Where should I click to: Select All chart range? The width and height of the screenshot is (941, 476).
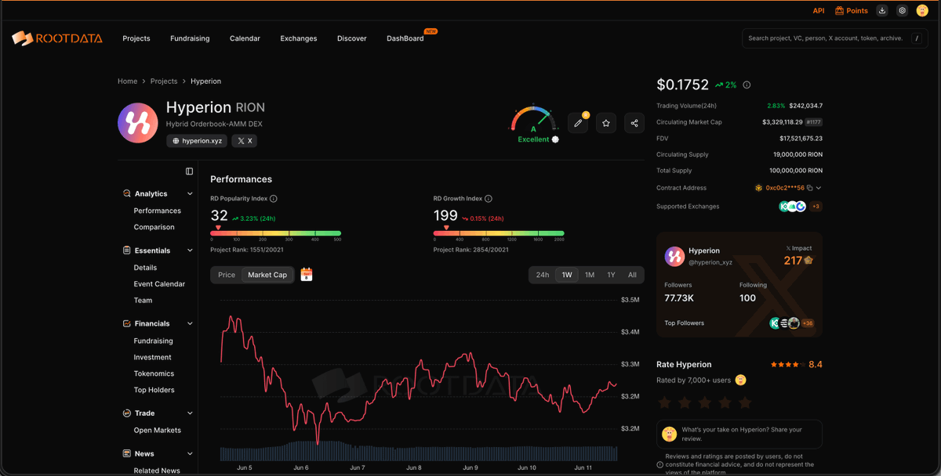[x=632, y=275]
